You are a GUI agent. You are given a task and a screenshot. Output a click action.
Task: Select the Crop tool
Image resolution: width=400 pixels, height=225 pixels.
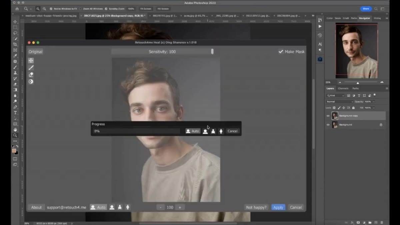click(x=15, y=44)
